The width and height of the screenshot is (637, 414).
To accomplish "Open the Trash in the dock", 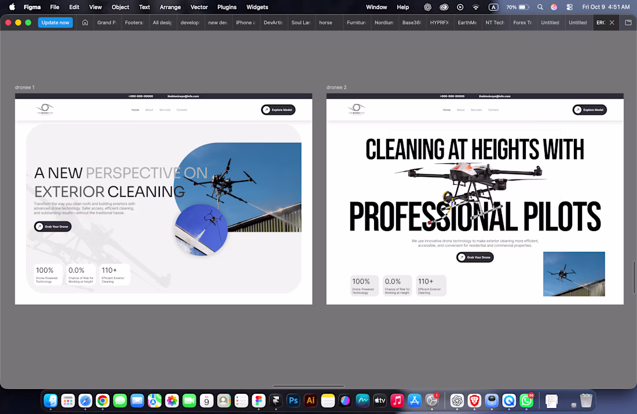I will (x=586, y=401).
